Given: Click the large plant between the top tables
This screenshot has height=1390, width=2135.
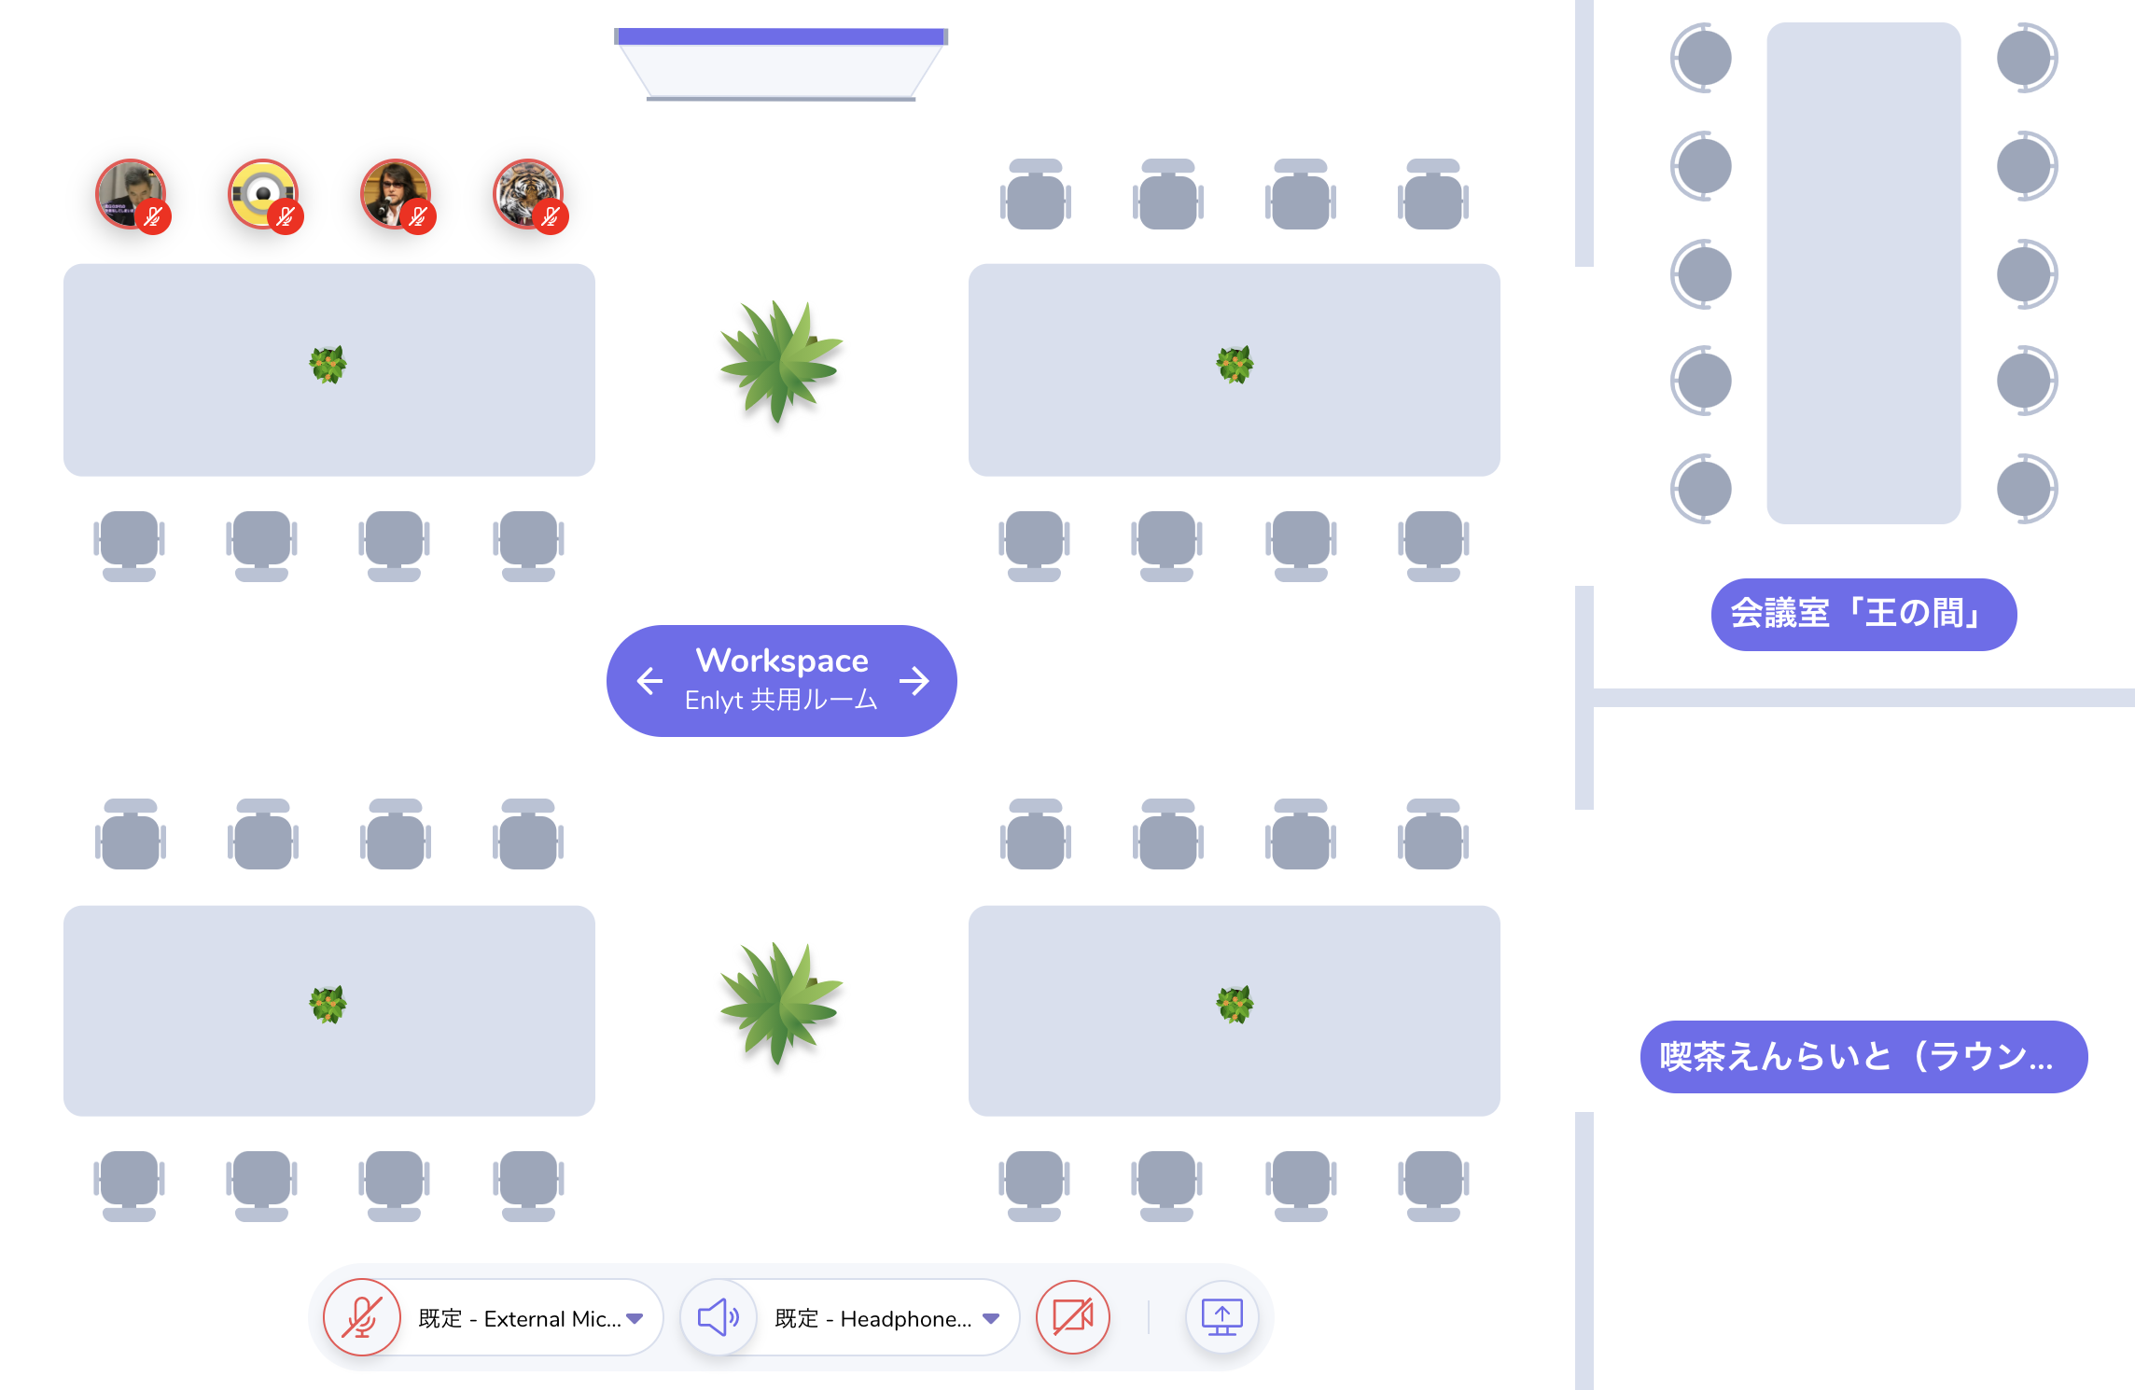Looking at the screenshot, I should (780, 361).
